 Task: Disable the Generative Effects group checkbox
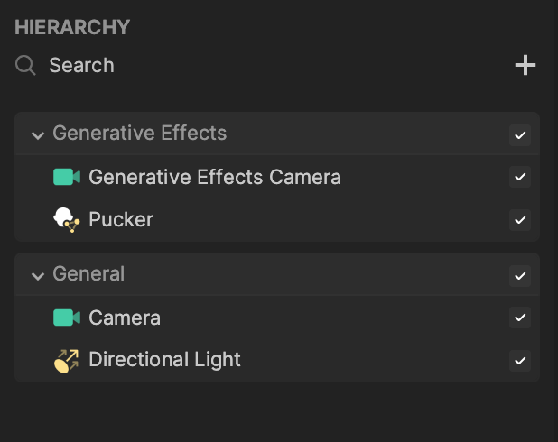pos(520,135)
